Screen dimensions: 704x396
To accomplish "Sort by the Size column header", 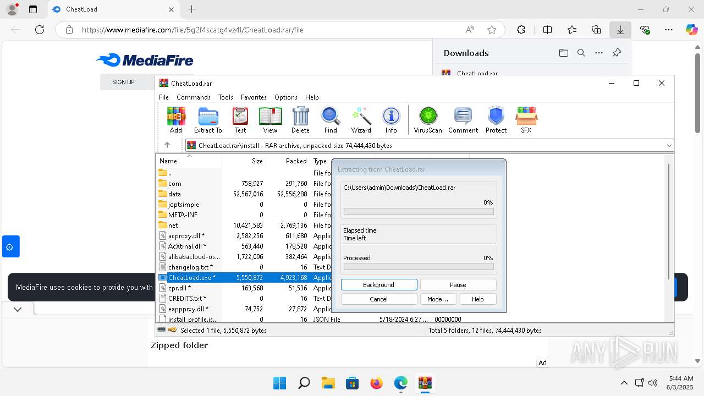I will (244, 161).
